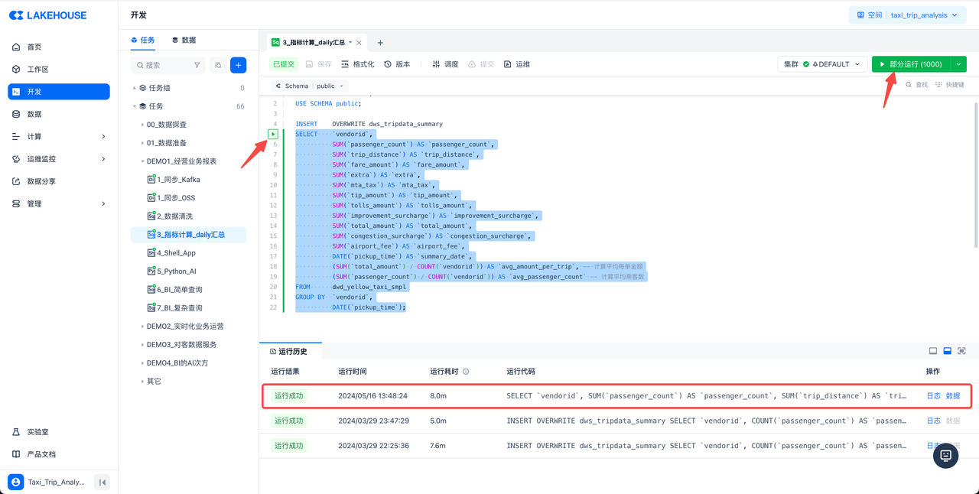Open 调度 scheduling settings
The height and width of the screenshot is (494, 979).
445,64
